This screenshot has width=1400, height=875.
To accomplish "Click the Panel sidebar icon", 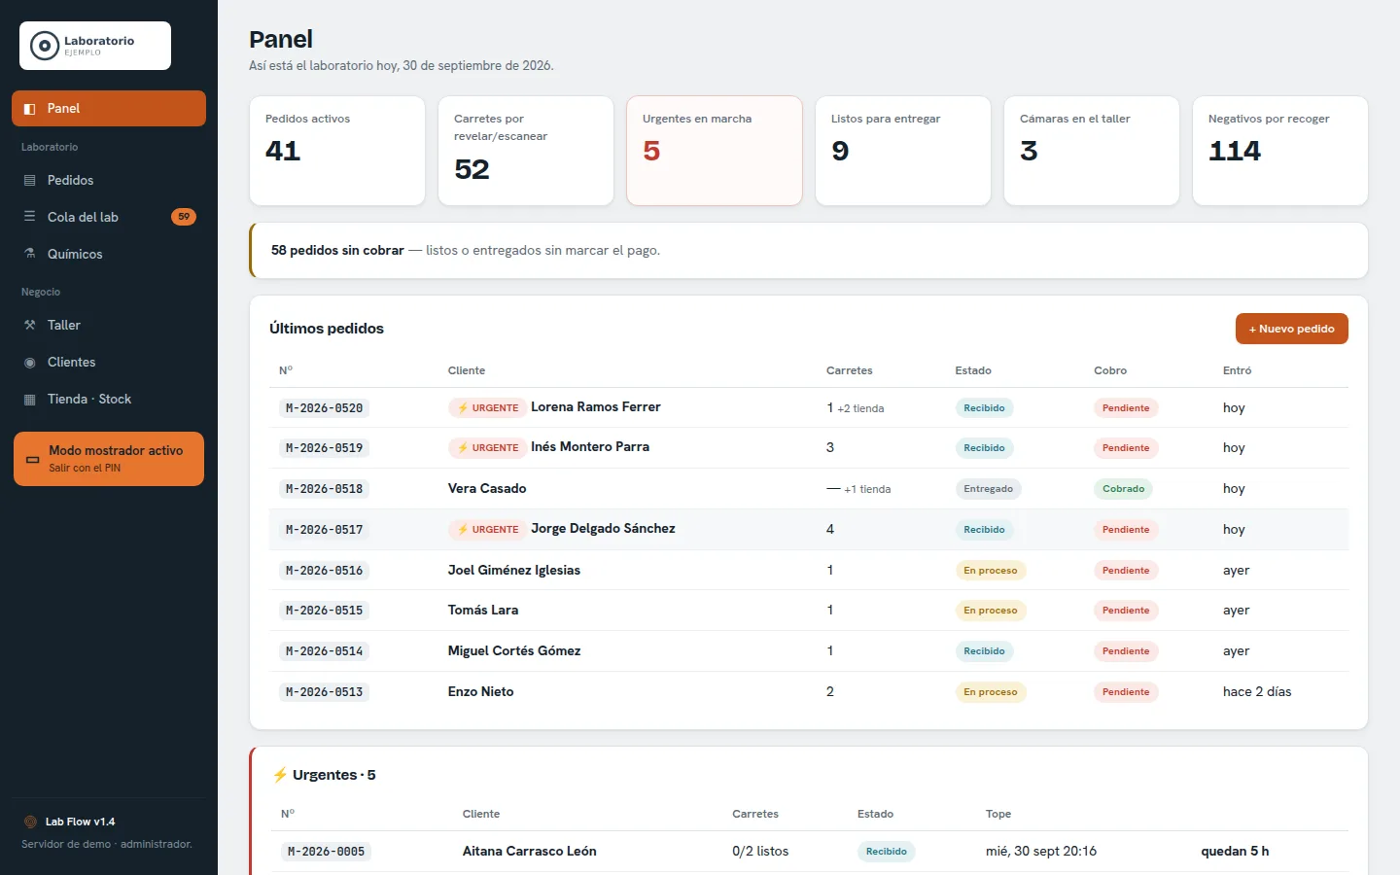I will click(x=30, y=109).
